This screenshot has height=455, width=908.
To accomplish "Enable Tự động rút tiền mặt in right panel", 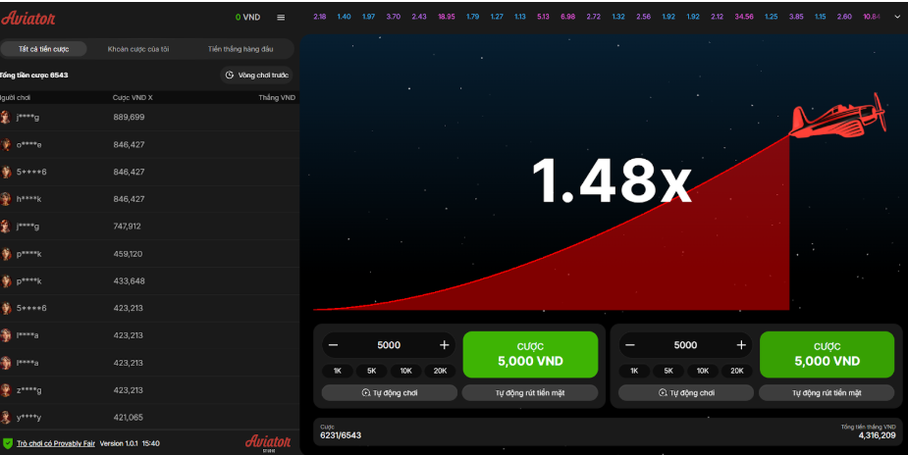I will pos(827,392).
